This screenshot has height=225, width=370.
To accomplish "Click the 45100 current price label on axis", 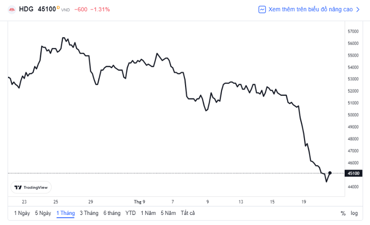I will pos(354,173).
